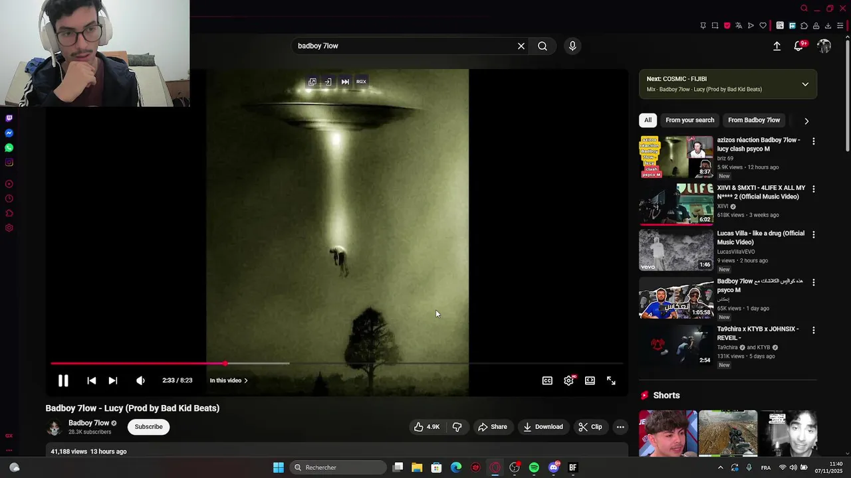Viewport: 851px width, 478px height.
Task: Open options for azizos réaction video
Action: pyautogui.click(x=813, y=141)
